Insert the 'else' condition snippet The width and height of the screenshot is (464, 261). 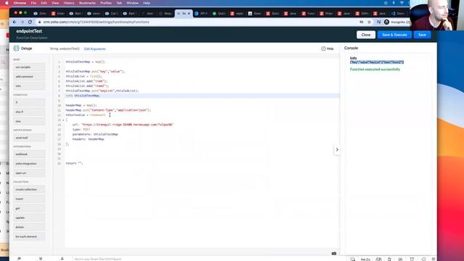click(29, 121)
